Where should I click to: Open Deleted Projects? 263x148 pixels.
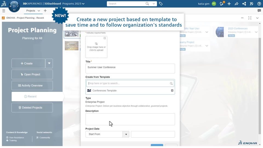(32, 107)
